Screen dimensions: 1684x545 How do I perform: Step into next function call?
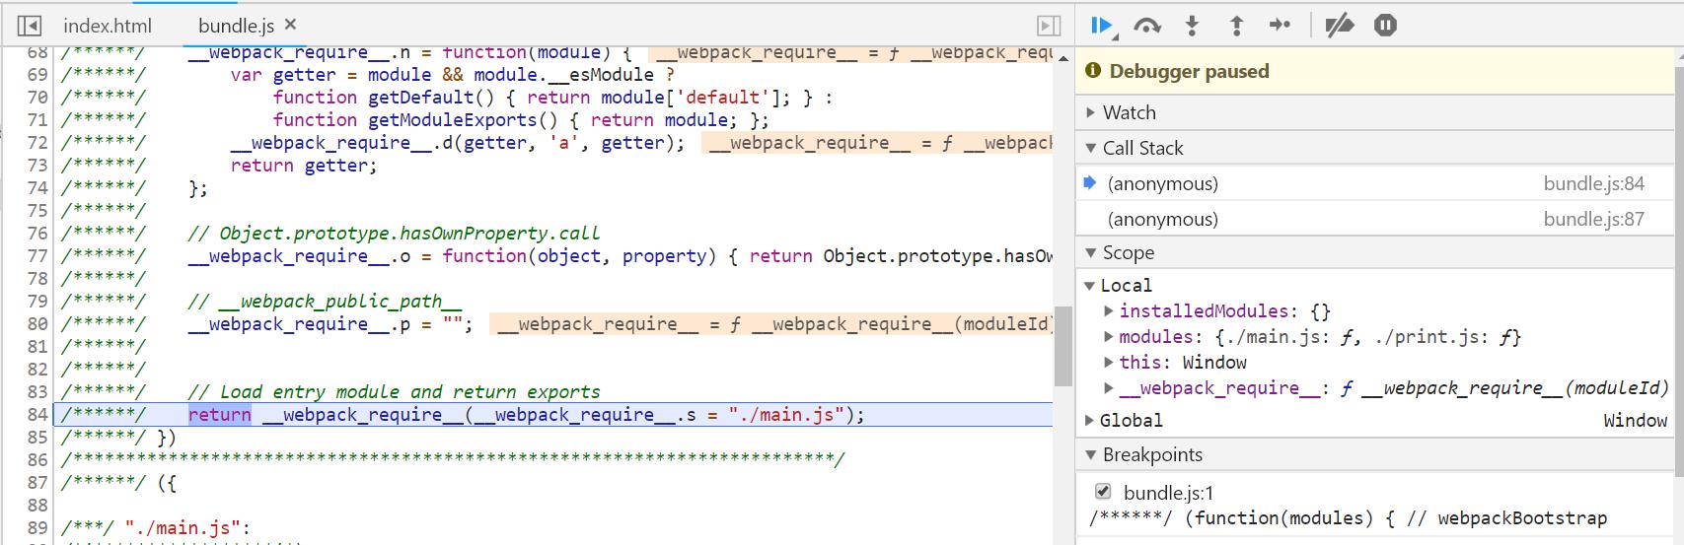coord(1192,26)
